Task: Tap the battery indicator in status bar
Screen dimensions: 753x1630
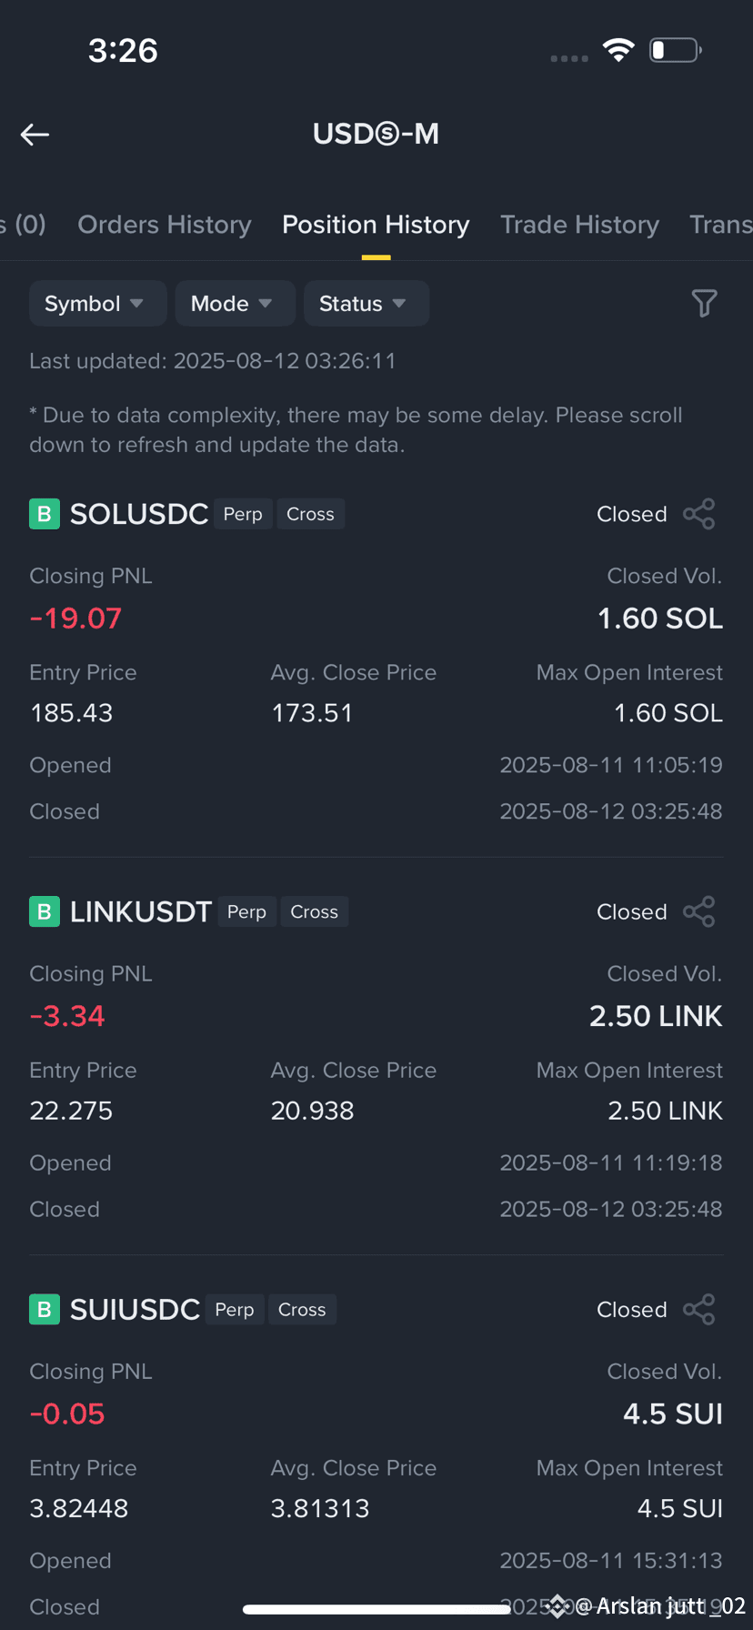Action: [x=675, y=50]
